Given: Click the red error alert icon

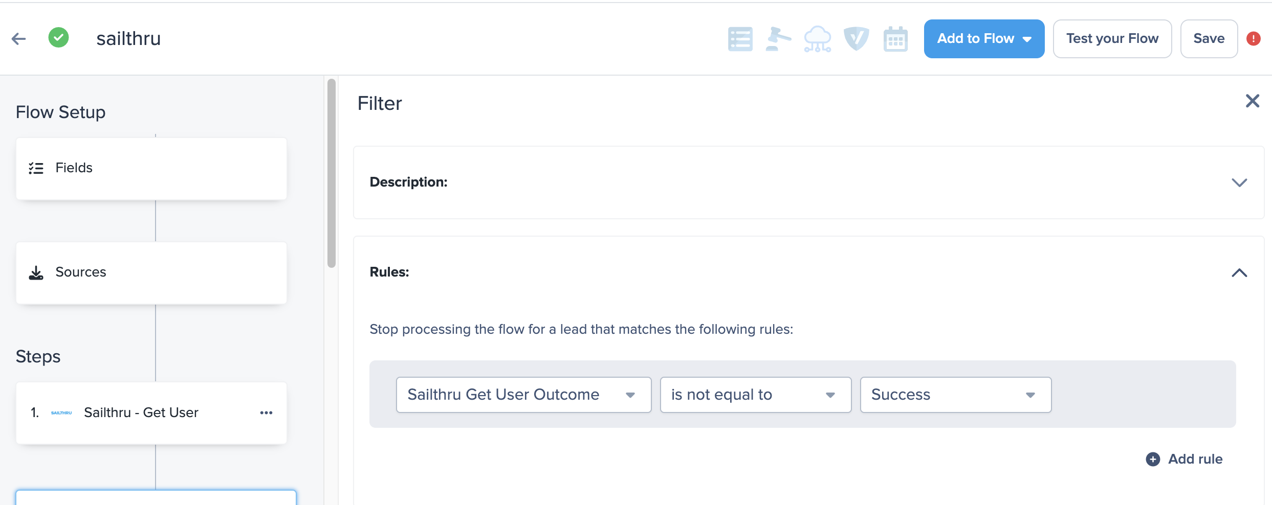Looking at the screenshot, I should coord(1254,39).
